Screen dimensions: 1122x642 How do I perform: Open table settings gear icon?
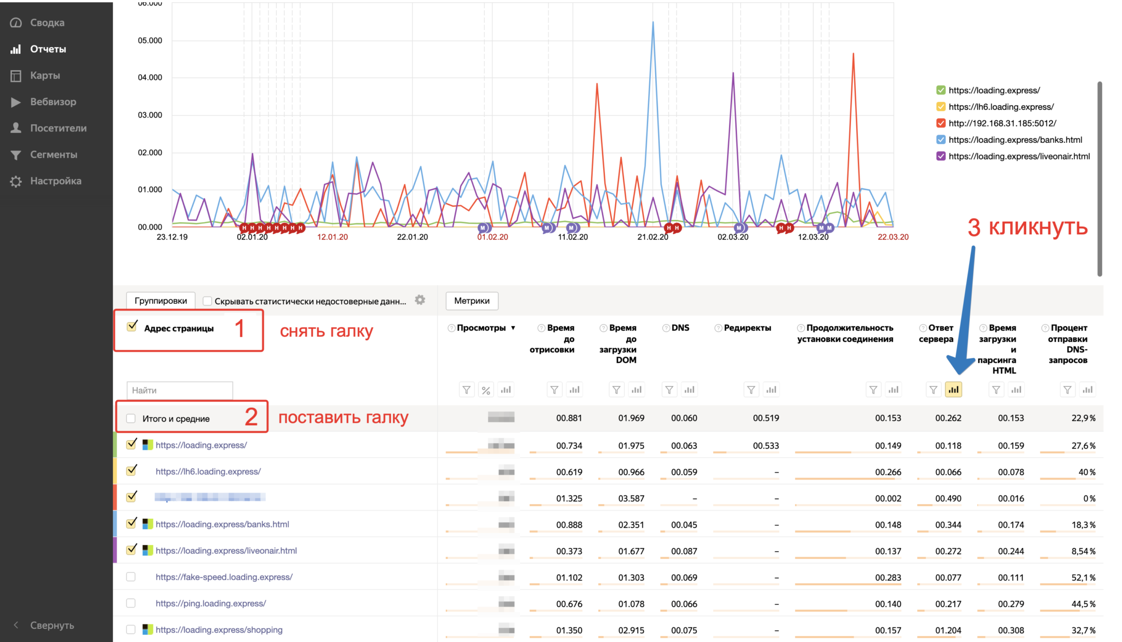pos(420,300)
